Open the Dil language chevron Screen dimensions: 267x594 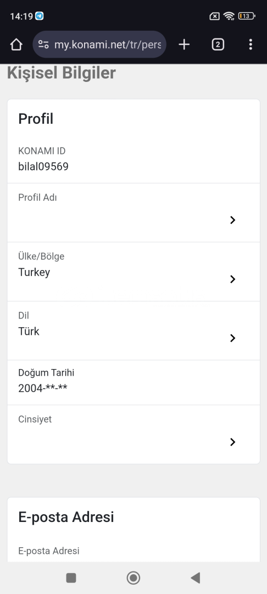coord(232,338)
